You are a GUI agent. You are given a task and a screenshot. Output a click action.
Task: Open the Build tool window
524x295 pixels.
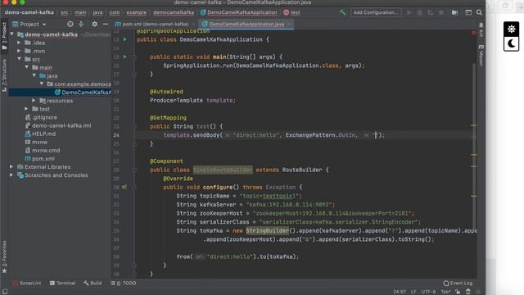(93, 284)
